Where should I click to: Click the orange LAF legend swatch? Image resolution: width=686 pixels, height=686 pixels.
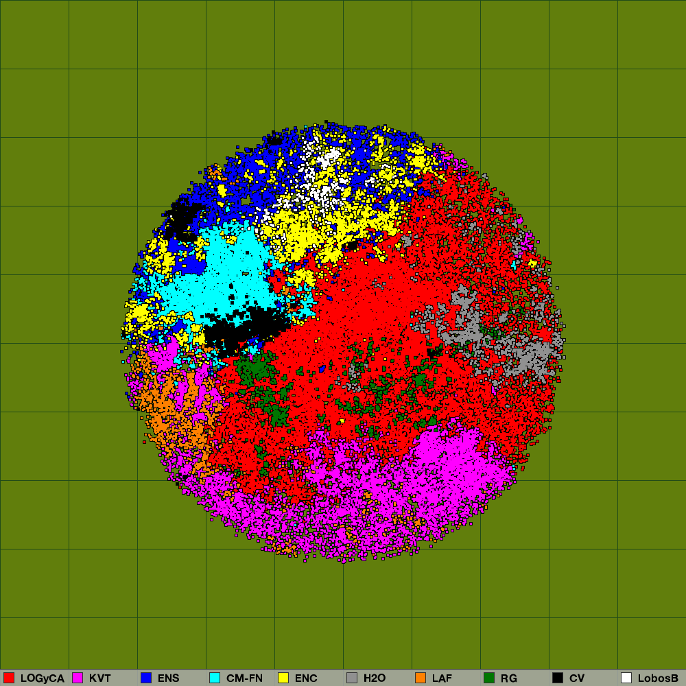pyautogui.click(x=421, y=678)
